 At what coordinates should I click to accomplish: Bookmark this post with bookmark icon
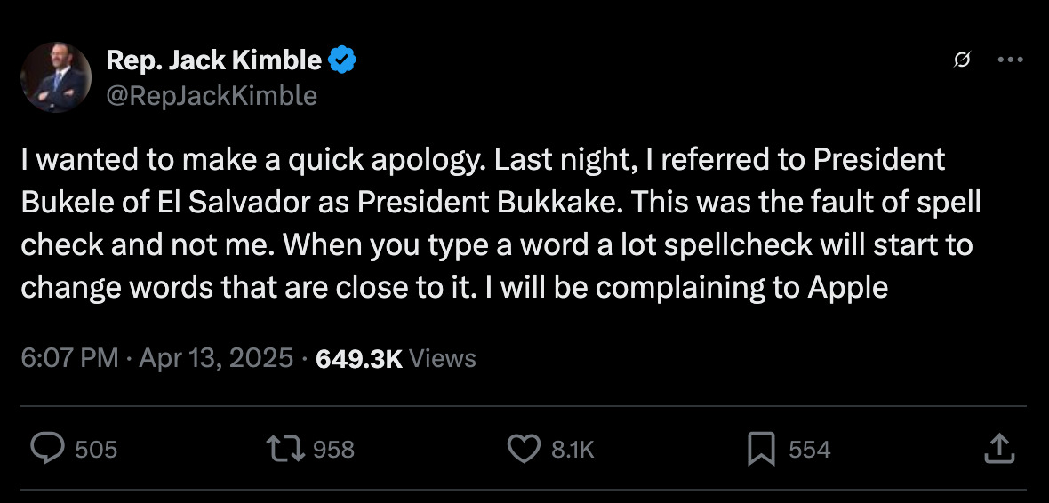click(761, 449)
